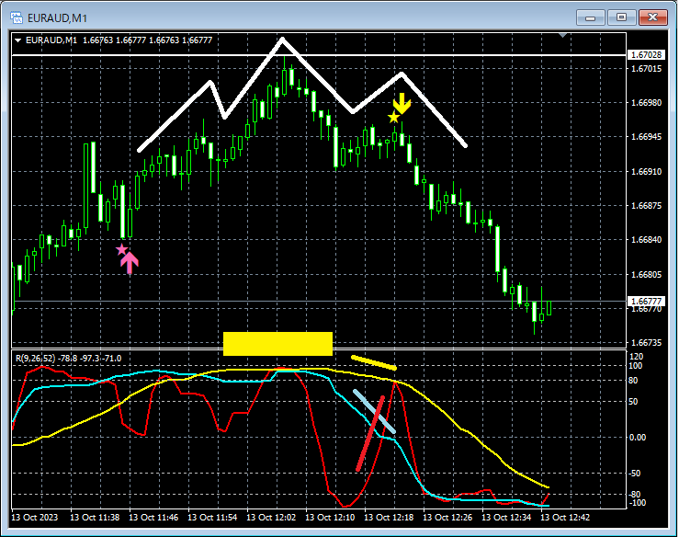Viewport: 679px width, 537px height.
Task: Click the 1.67015 price scale value
Action: (646, 68)
